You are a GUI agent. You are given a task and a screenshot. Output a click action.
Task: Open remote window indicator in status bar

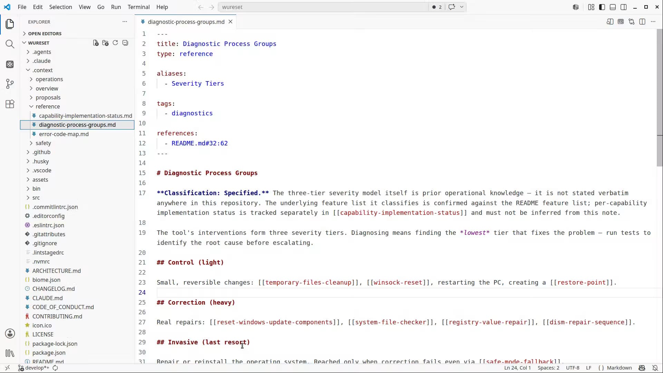pos(7,368)
